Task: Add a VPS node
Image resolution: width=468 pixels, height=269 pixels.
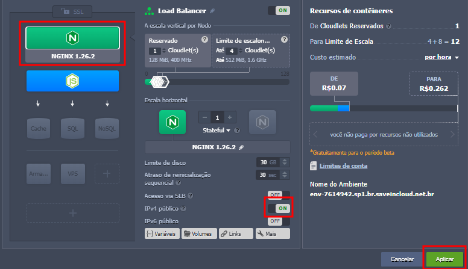Action: tap(73, 174)
